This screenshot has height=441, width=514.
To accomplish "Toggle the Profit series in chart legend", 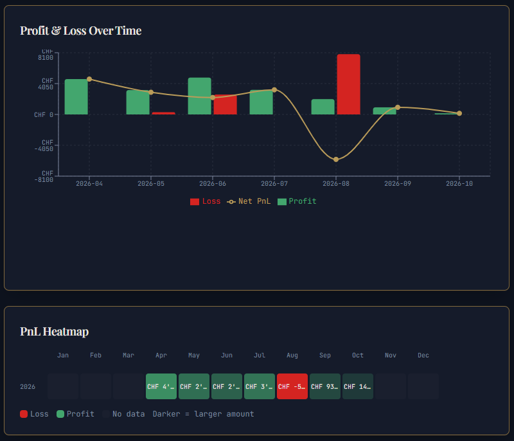I will (297, 201).
